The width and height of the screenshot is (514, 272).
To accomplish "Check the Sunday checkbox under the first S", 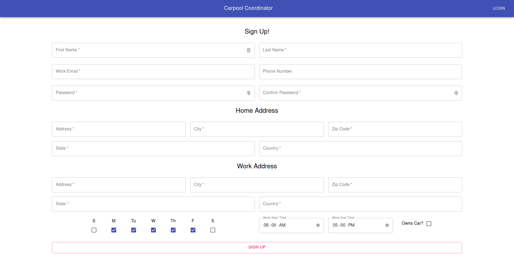I will pos(94,230).
